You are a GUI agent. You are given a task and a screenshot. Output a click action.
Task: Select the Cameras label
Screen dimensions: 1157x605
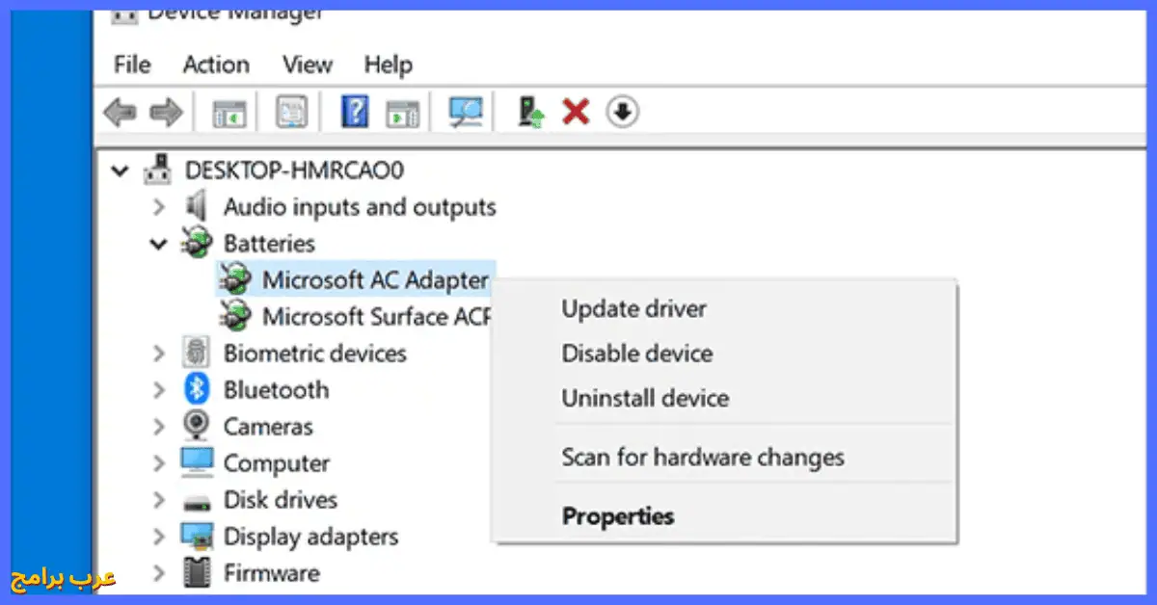[268, 426]
